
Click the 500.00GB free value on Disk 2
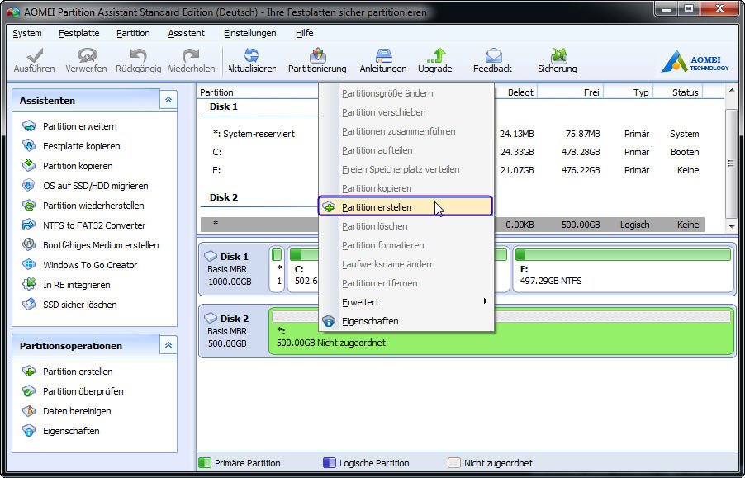point(581,225)
